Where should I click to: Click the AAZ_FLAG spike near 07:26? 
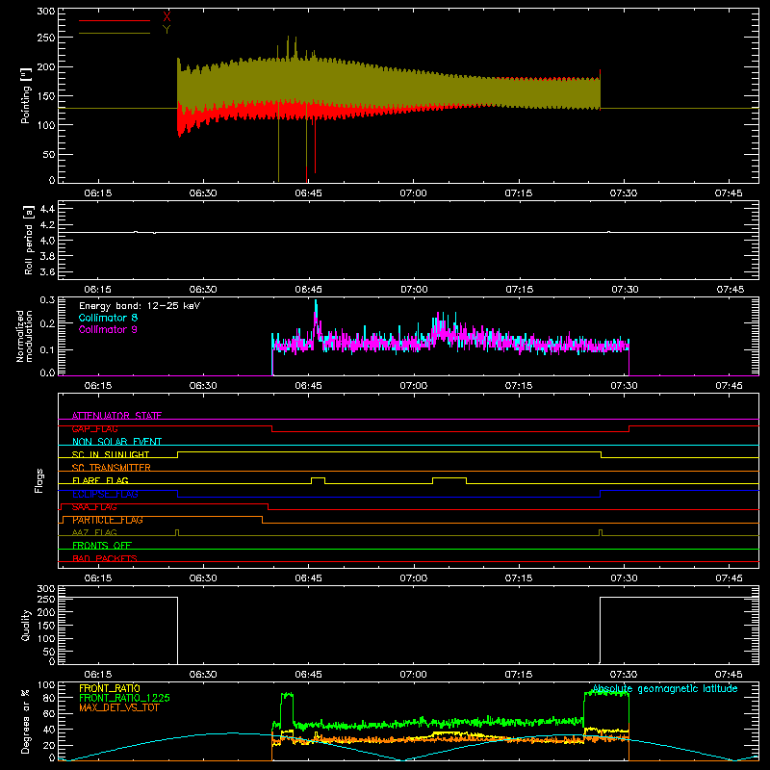[601, 533]
